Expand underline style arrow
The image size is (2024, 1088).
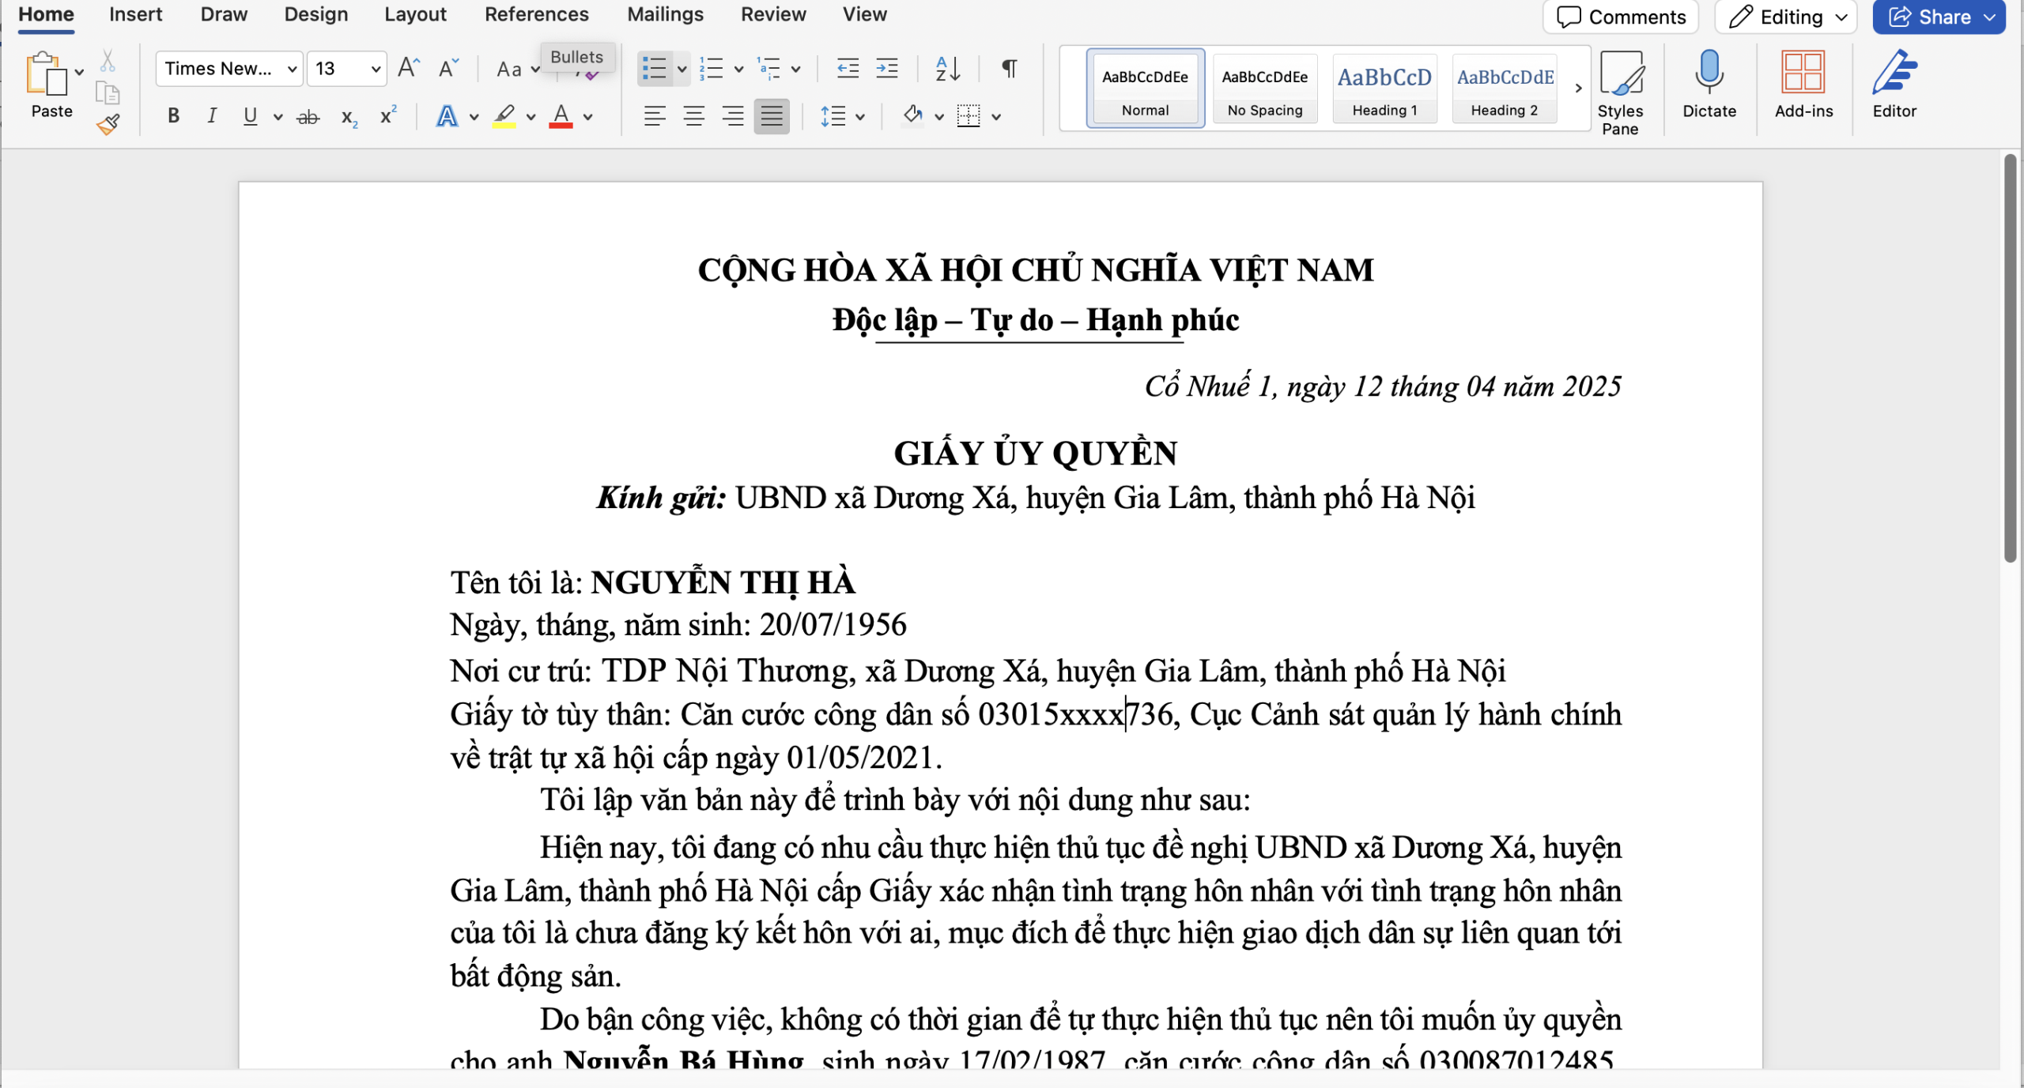[278, 117]
